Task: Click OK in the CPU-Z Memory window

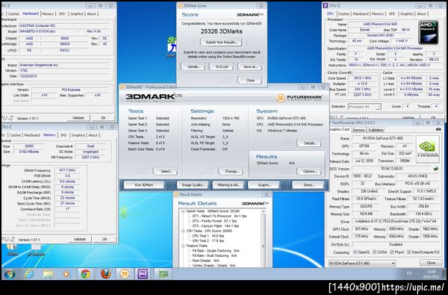Action: (x=105, y=239)
